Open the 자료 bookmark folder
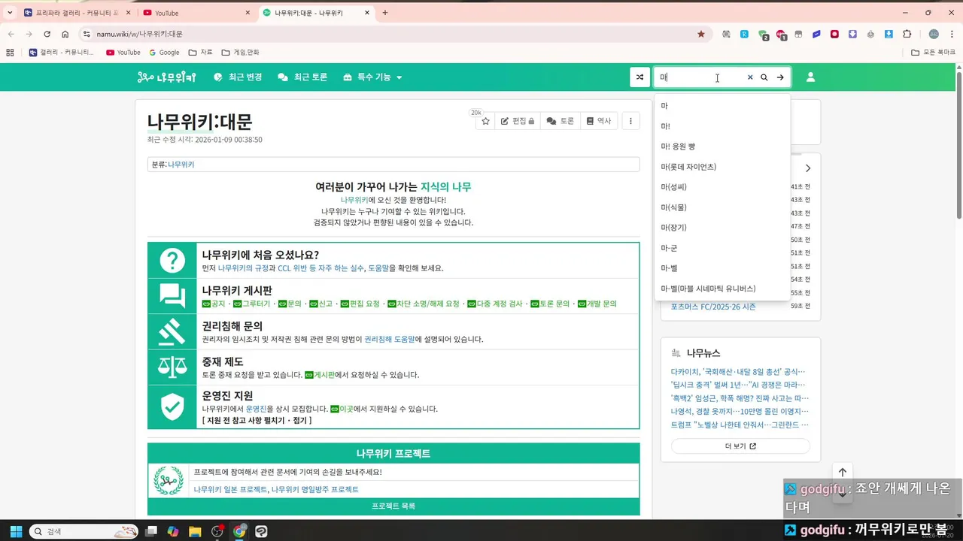This screenshot has height=541, width=963. [201, 53]
